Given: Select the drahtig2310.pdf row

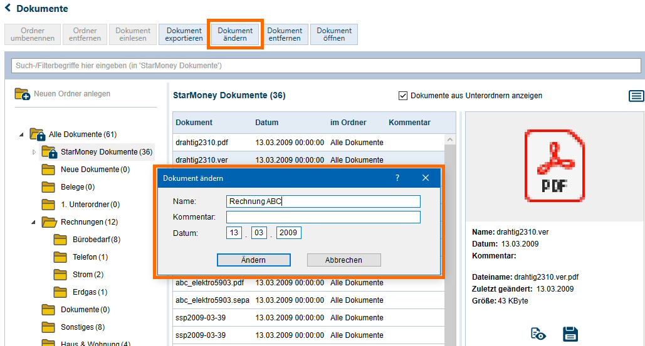Looking at the screenshot, I should click(308, 143).
